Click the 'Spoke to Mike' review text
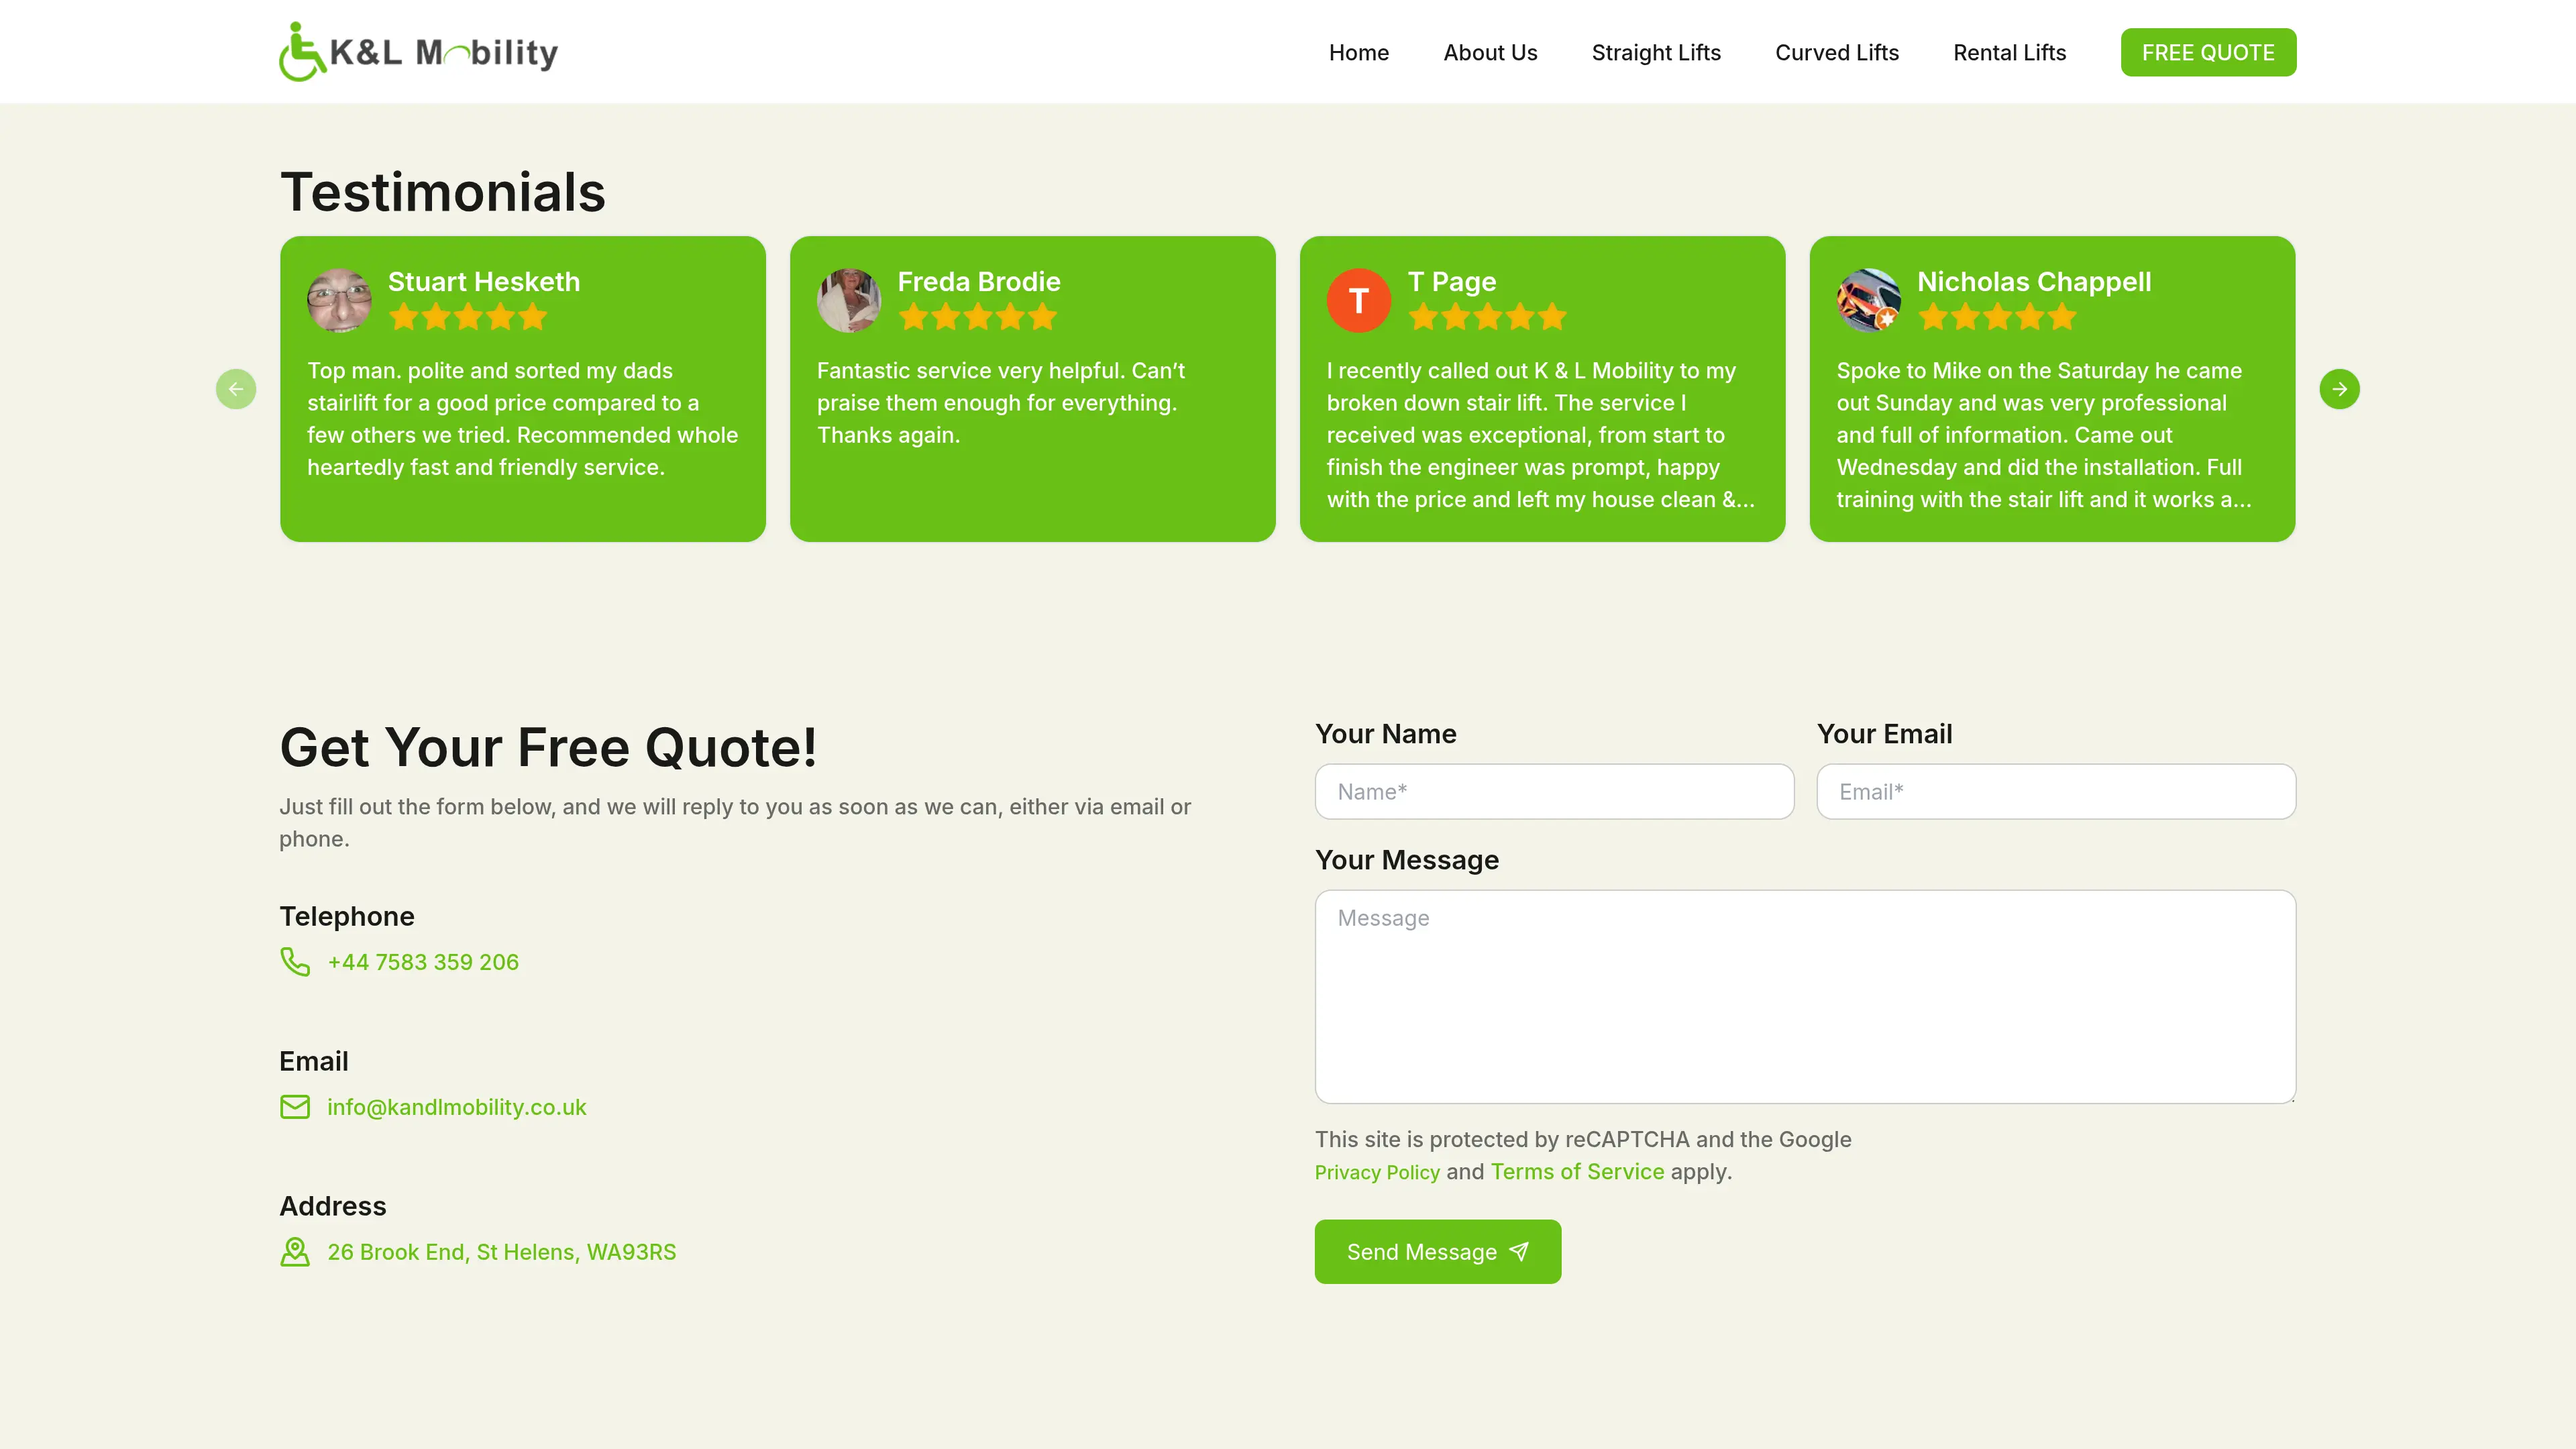Viewport: 2576px width, 1449px height. [2044, 435]
